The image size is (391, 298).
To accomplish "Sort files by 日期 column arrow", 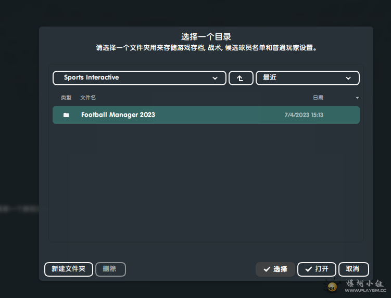I will 357,98.
